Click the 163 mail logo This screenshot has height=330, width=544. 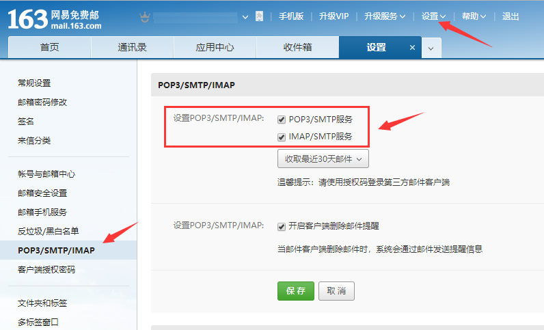[53, 18]
